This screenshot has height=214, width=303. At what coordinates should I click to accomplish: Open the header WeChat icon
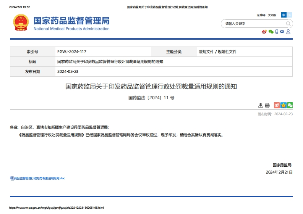coord(271,32)
